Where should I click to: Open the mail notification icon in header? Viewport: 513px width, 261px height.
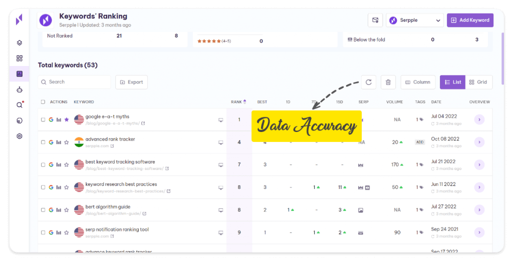[x=375, y=20]
